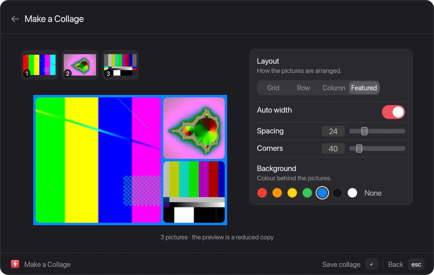Viewport: 434px width, 275px height.
Task: Click the esc key badge
Action: click(416, 264)
